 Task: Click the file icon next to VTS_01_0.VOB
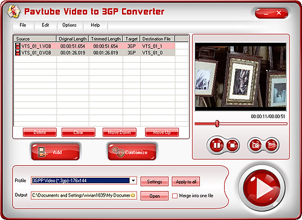[18, 52]
